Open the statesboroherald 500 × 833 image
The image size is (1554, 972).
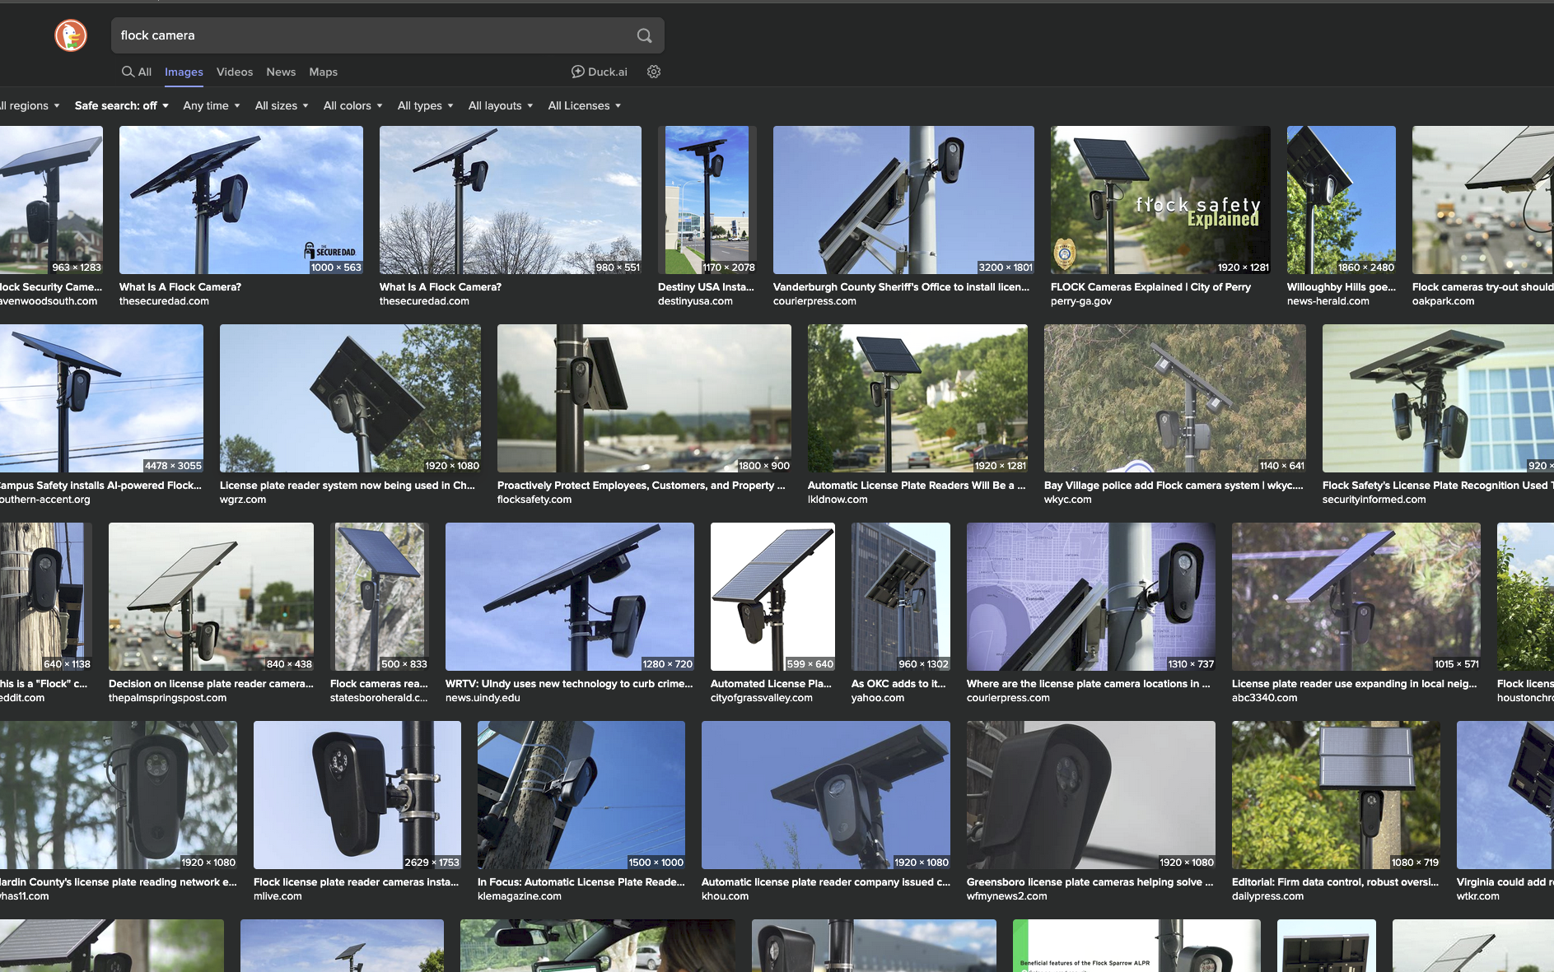pyautogui.click(x=380, y=597)
